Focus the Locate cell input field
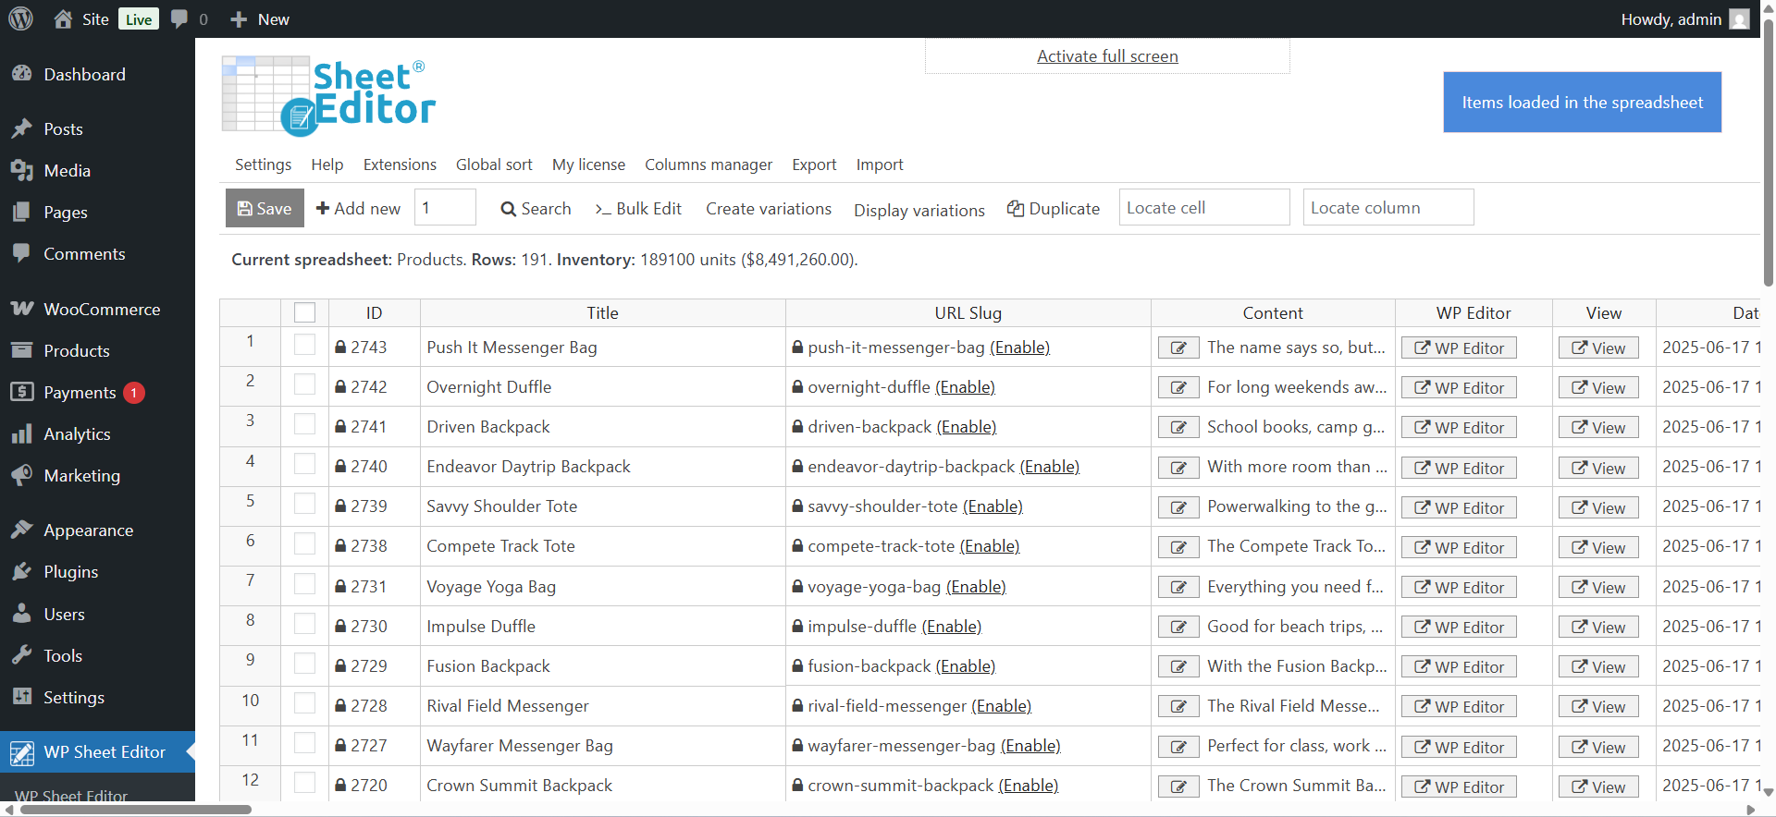This screenshot has width=1776, height=817. (1203, 208)
